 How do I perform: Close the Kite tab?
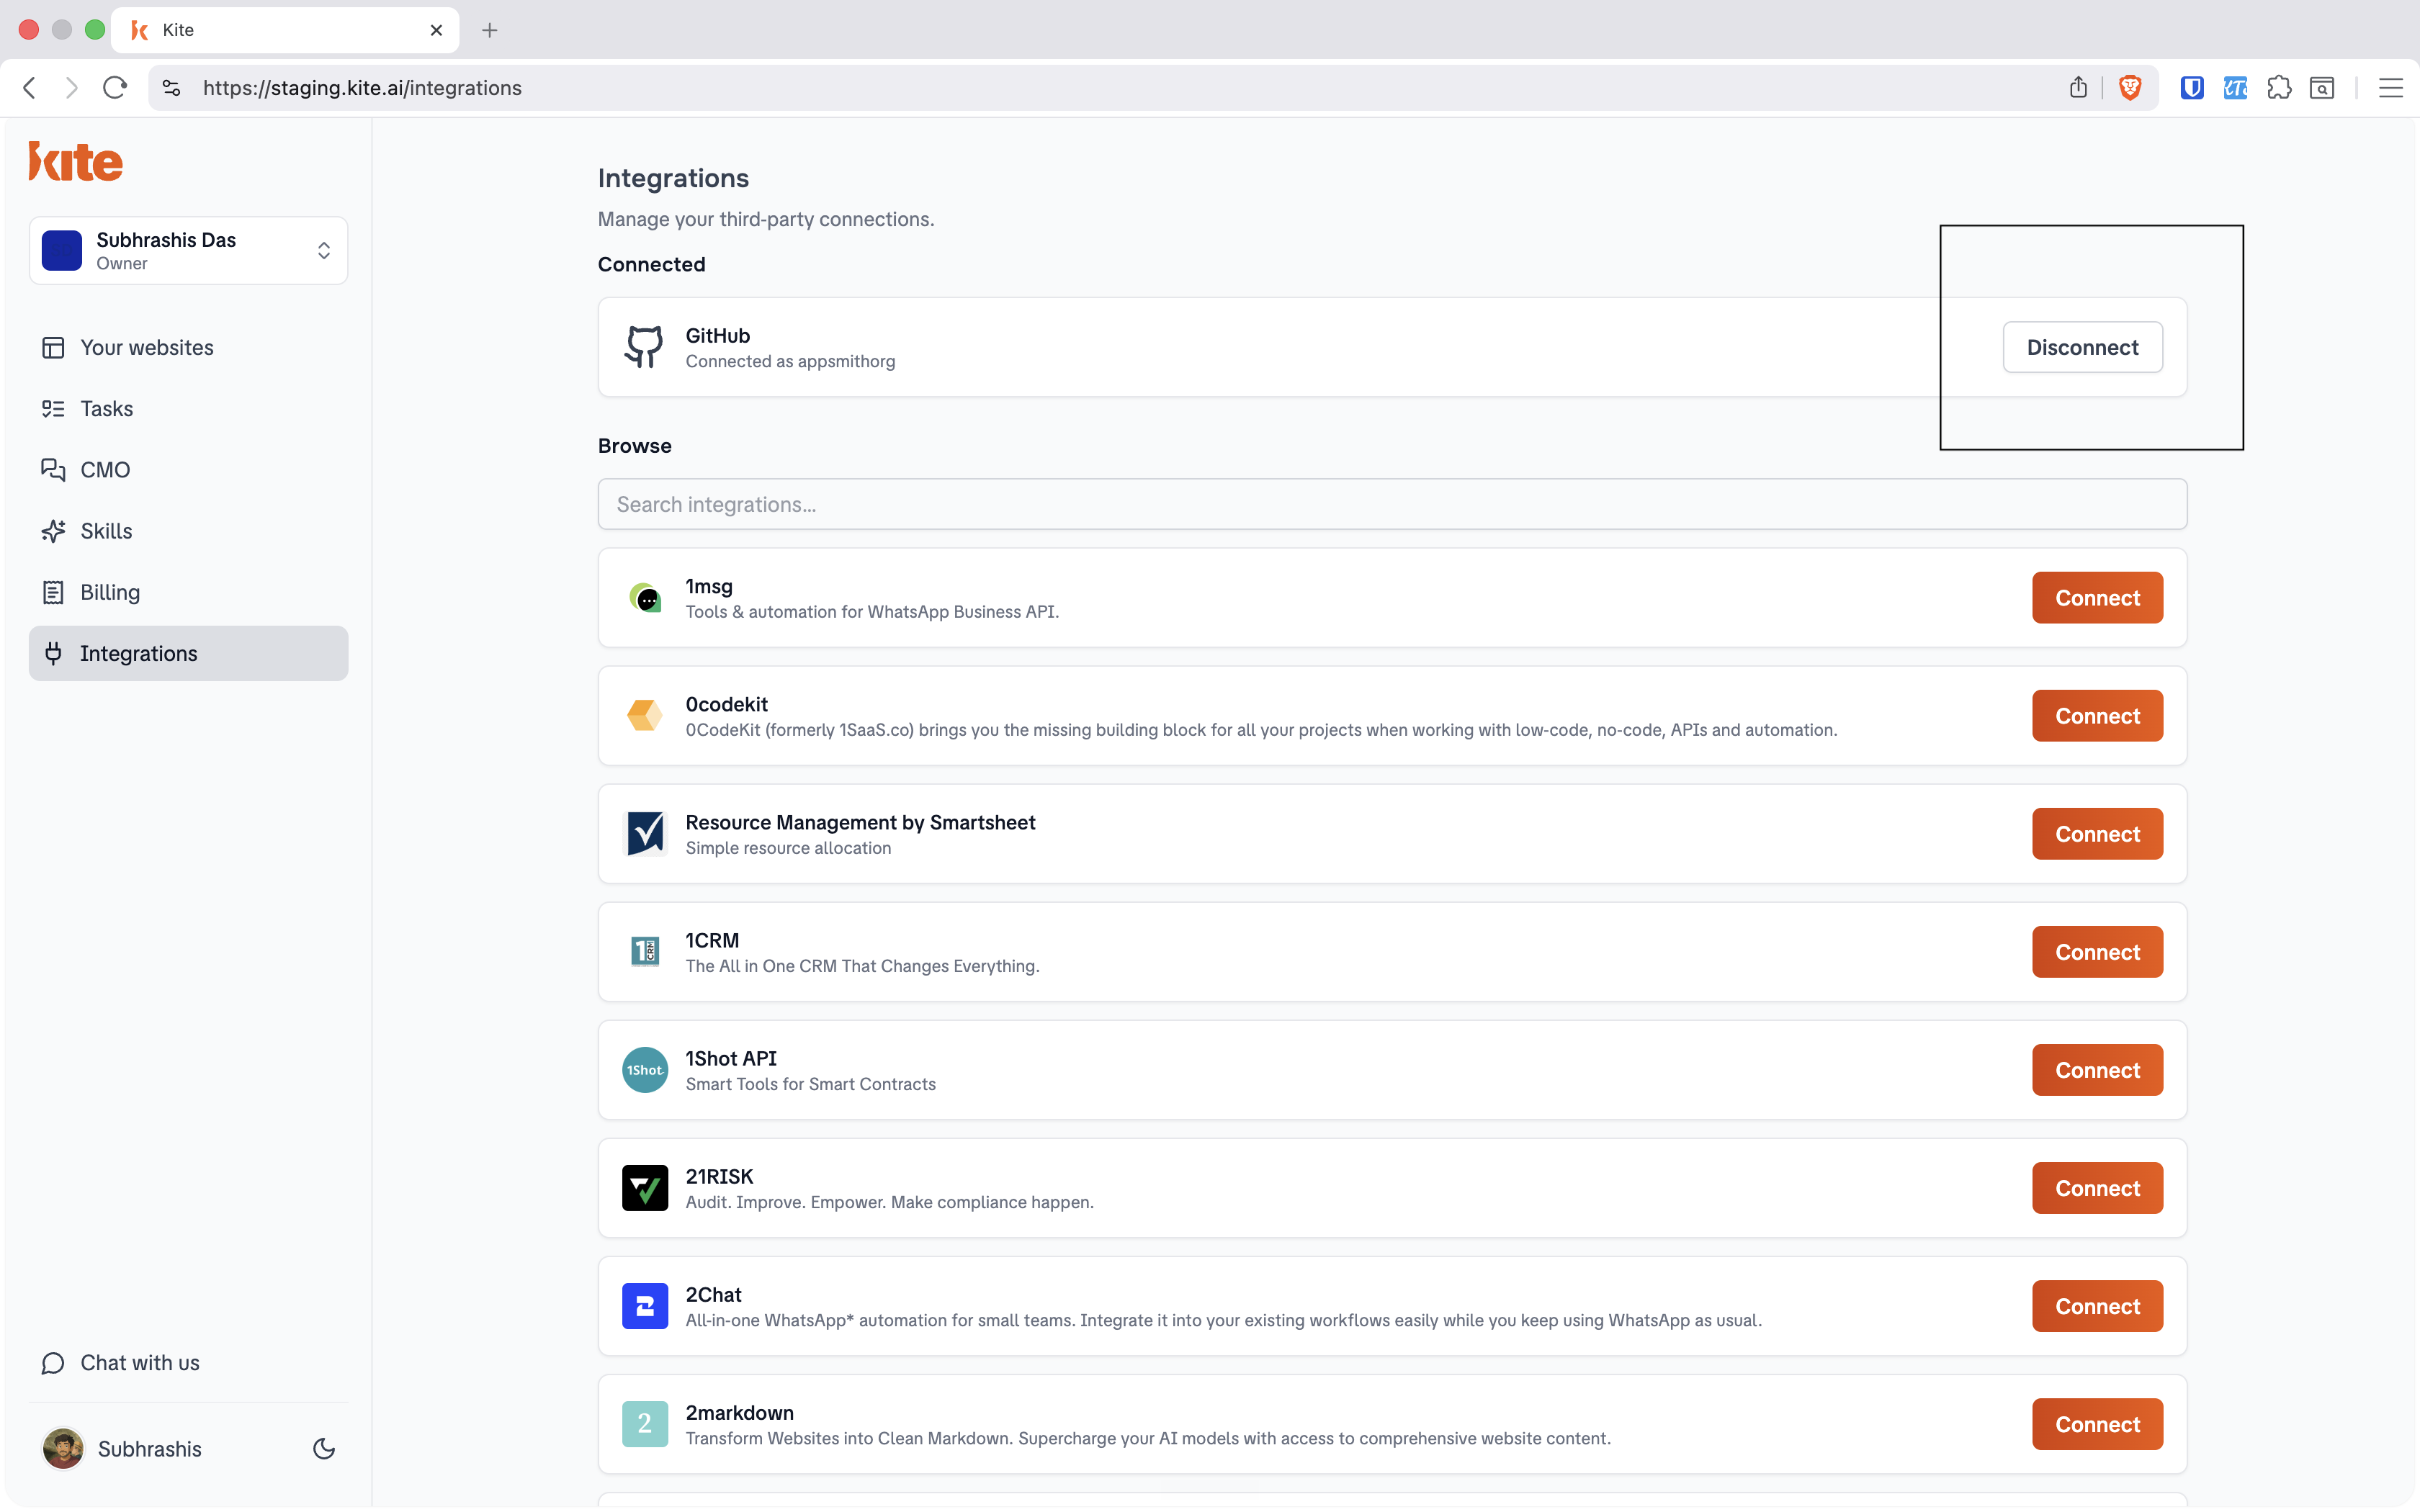coord(436,30)
